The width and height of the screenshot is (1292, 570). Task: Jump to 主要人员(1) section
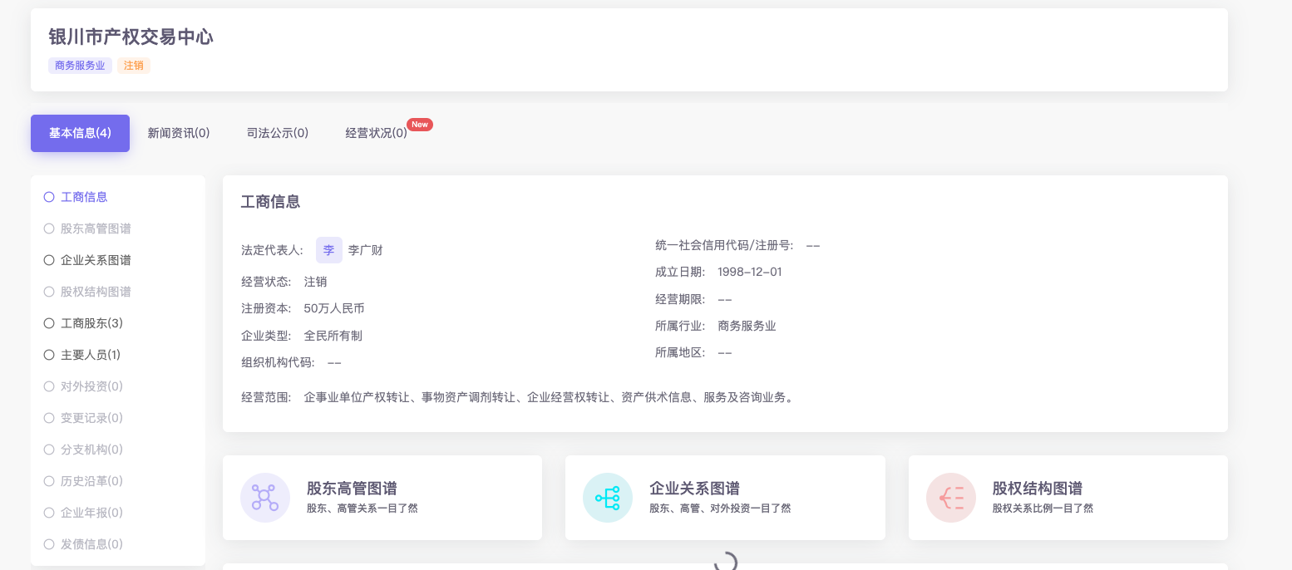coord(91,355)
